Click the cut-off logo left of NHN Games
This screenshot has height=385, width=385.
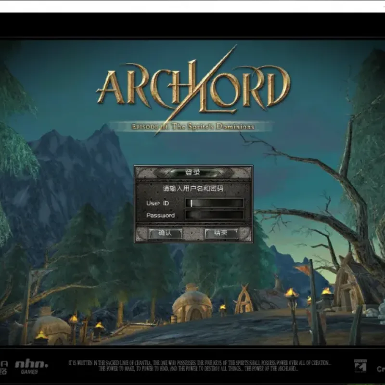tap(4, 367)
